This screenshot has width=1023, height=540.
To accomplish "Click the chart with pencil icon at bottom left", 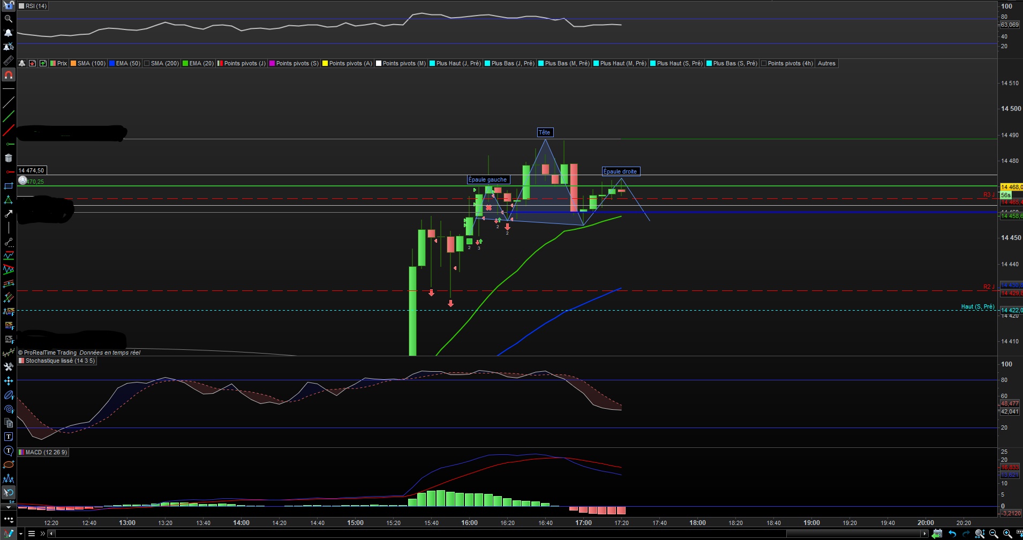I will pos(9,534).
